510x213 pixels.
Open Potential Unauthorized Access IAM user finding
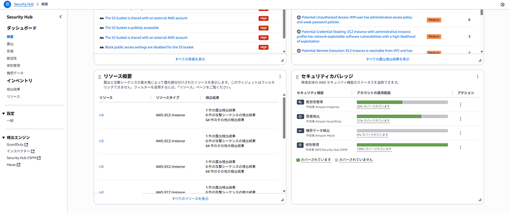[355, 20]
